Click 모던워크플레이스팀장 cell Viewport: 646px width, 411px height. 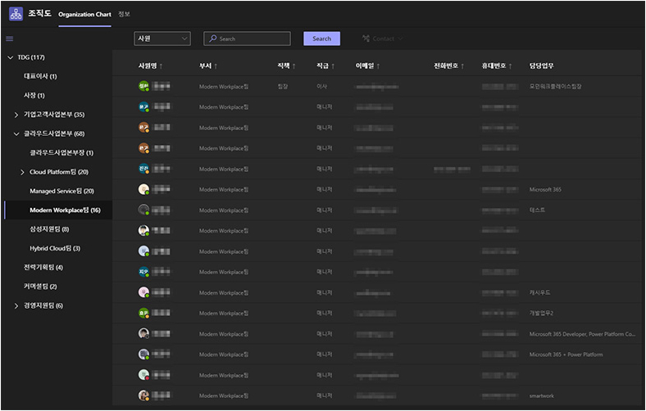click(x=555, y=87)
